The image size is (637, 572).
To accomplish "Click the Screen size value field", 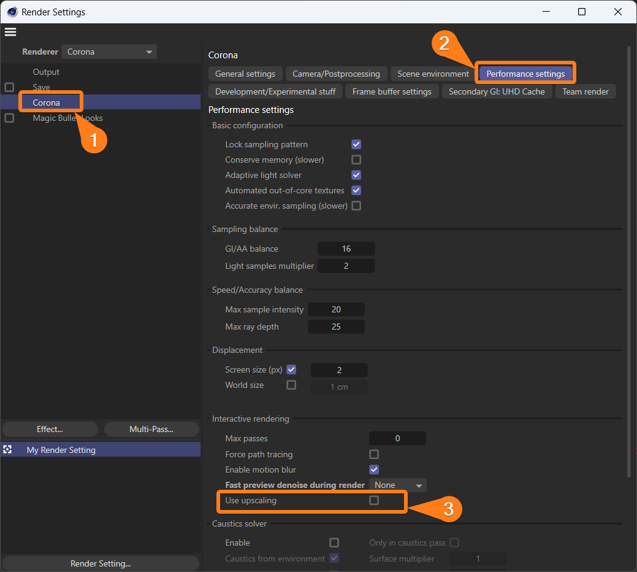I will (x=339, y=370).
